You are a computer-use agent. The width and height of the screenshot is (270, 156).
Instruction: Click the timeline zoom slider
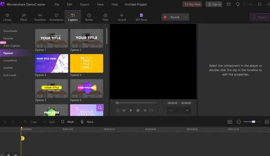[253, 122]
